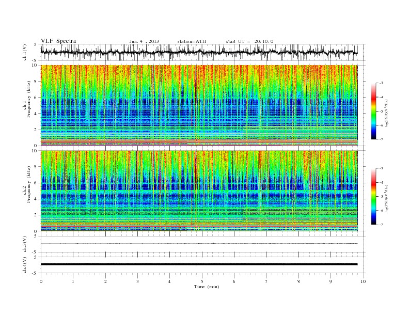Click the ch.3 voltage trace line
Image resolution: width=409 pixels, height=316 pixels.
coord(199,244)
